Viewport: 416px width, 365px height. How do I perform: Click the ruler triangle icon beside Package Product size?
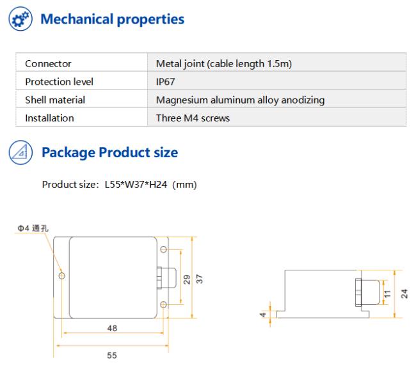pyautogui.click(x=20, y=152)
